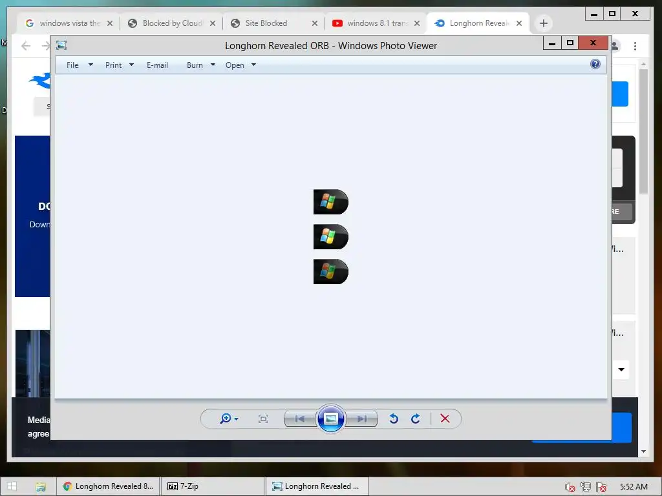
Task: Rotate image counterclockwise
Action: pos(394,418)
